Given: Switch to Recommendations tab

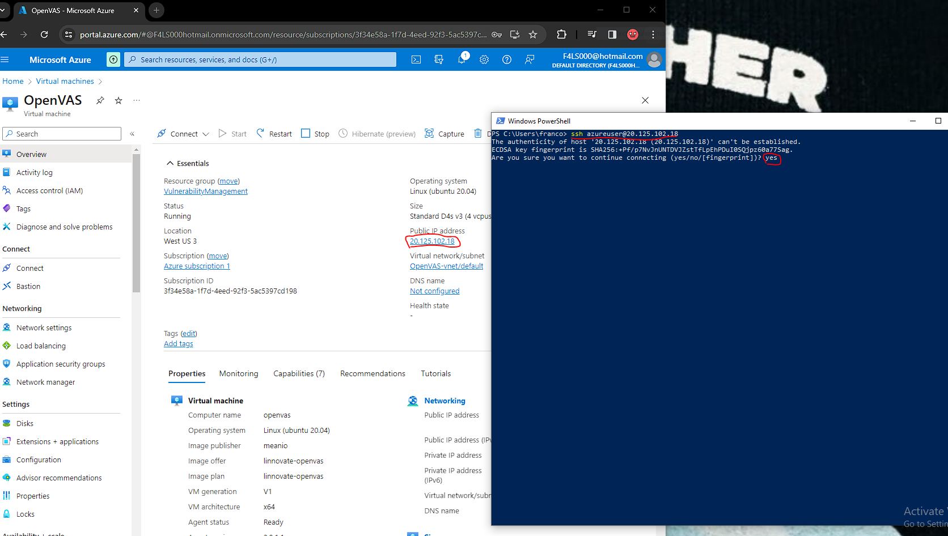Looking at the screenshot, I should click(x=373, y=373).
